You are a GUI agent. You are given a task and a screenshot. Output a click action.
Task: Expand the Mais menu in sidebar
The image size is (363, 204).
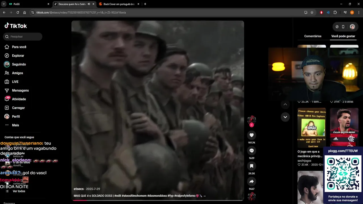(15, 125)
